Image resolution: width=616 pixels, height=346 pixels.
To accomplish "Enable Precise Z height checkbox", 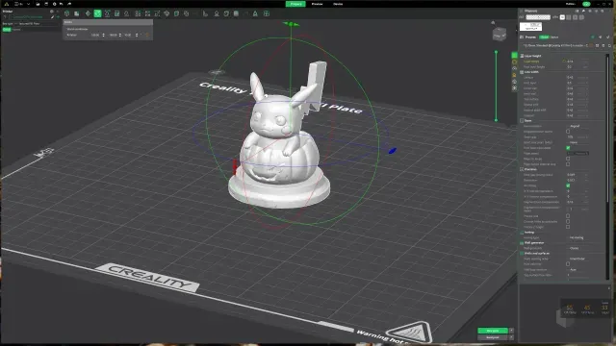I will tap(568, 227).
